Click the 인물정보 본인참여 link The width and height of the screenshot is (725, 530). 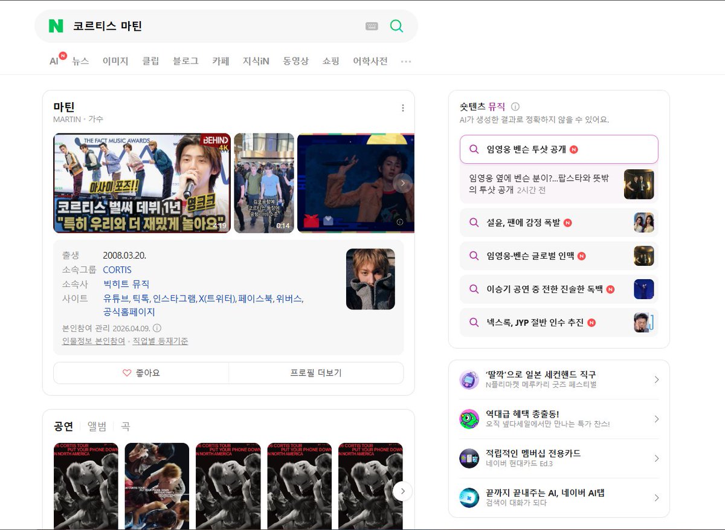click(x=94, y=341)
